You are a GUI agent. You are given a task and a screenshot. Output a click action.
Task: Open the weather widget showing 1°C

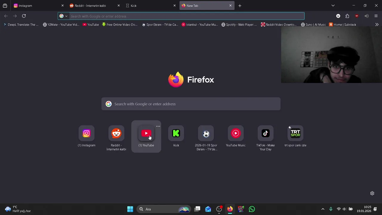pos(18,209)
